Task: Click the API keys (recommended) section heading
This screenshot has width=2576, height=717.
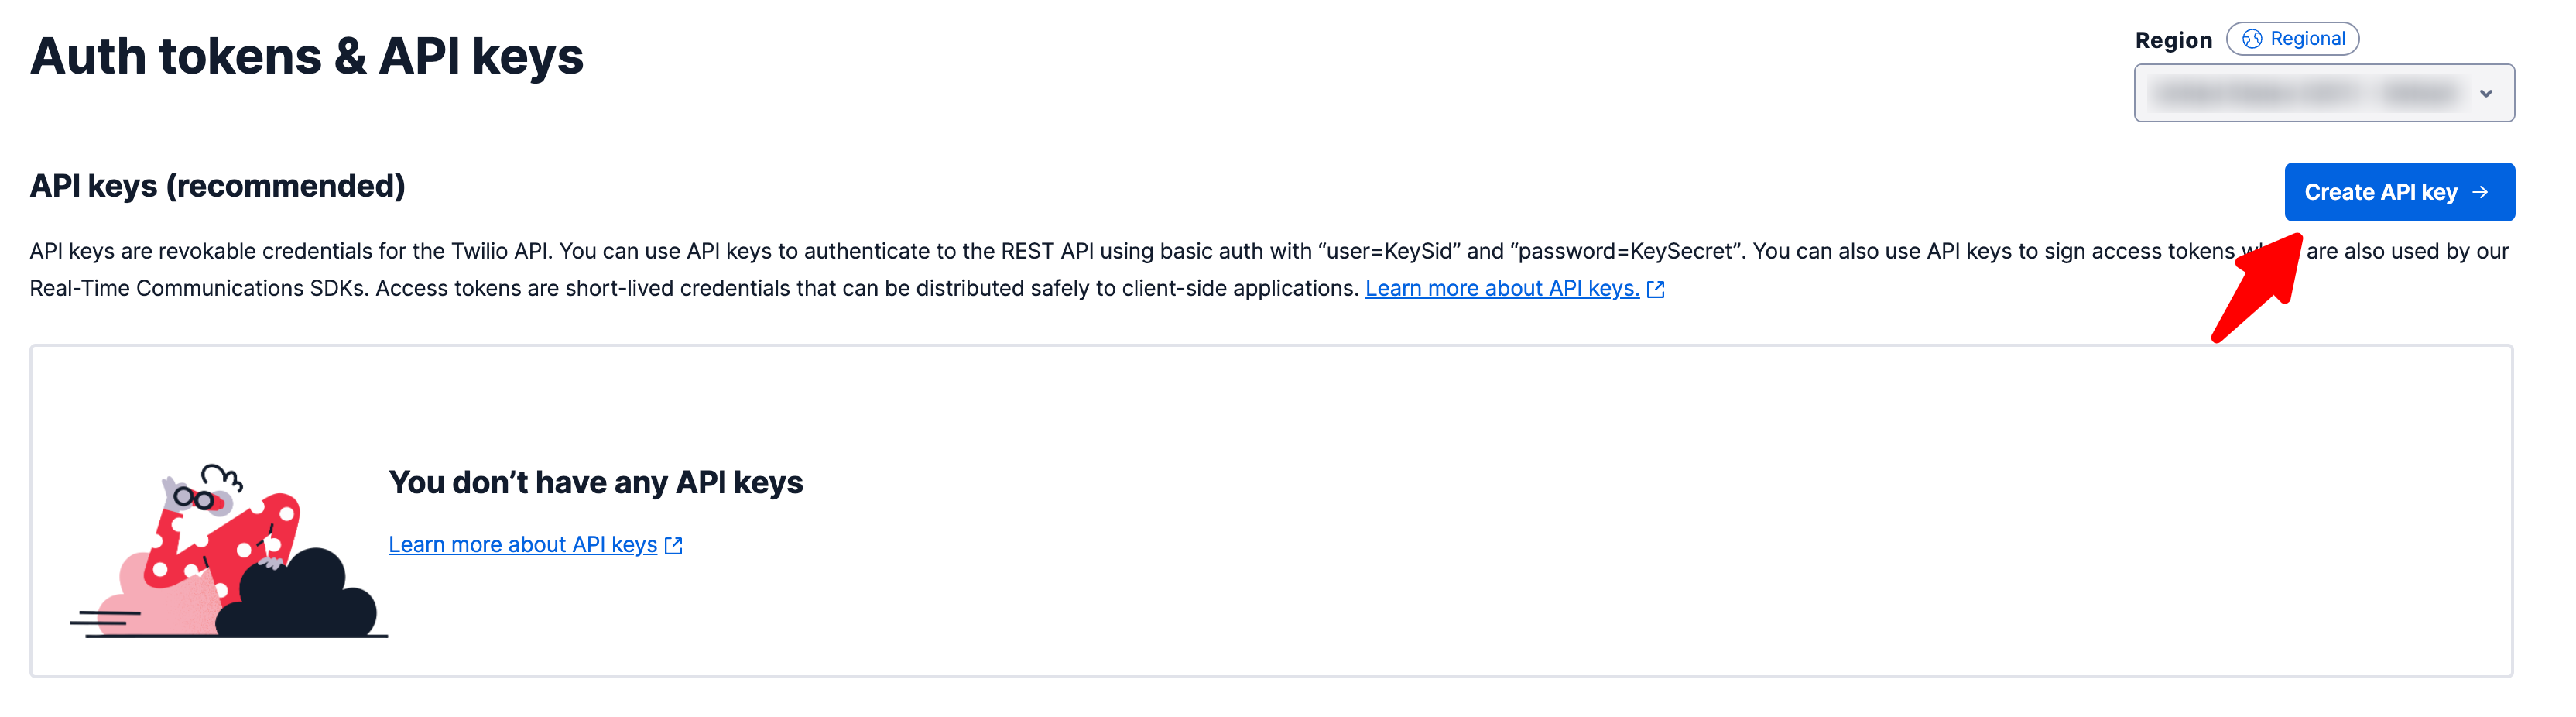Action: point(217,186)
